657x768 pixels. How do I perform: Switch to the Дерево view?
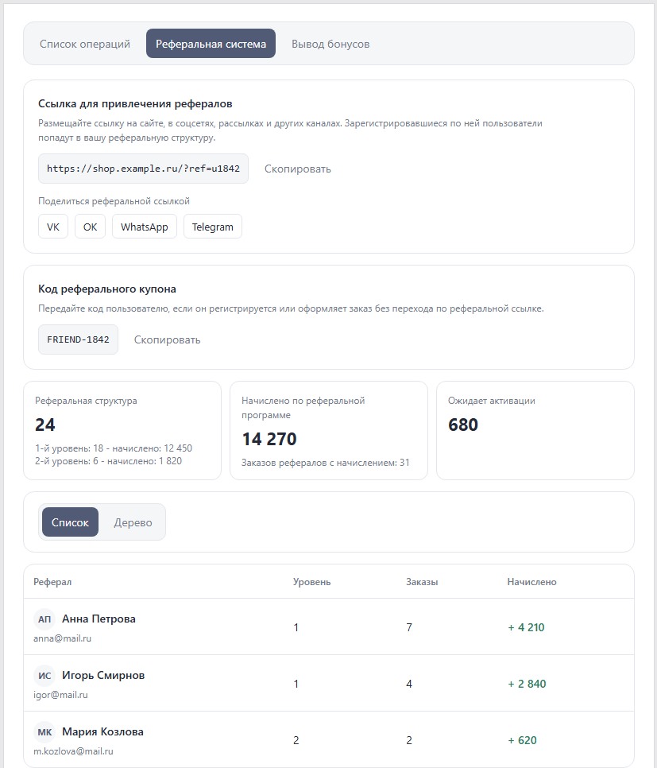[x=133, y=522]
